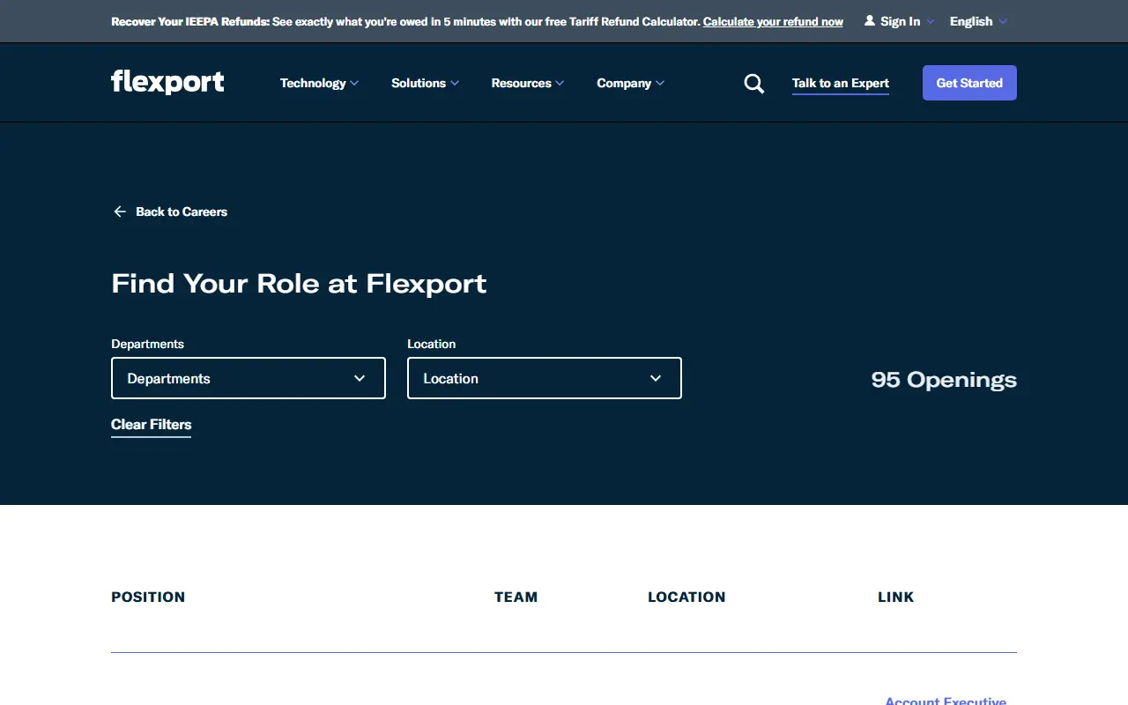Click Calculate your refund now link
Viewport: 1128px width, 705px height.
(x=773, y=21)
